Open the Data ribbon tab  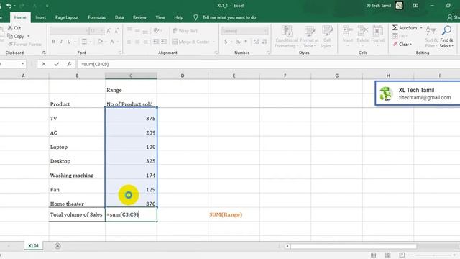click(x=119, y=17)
